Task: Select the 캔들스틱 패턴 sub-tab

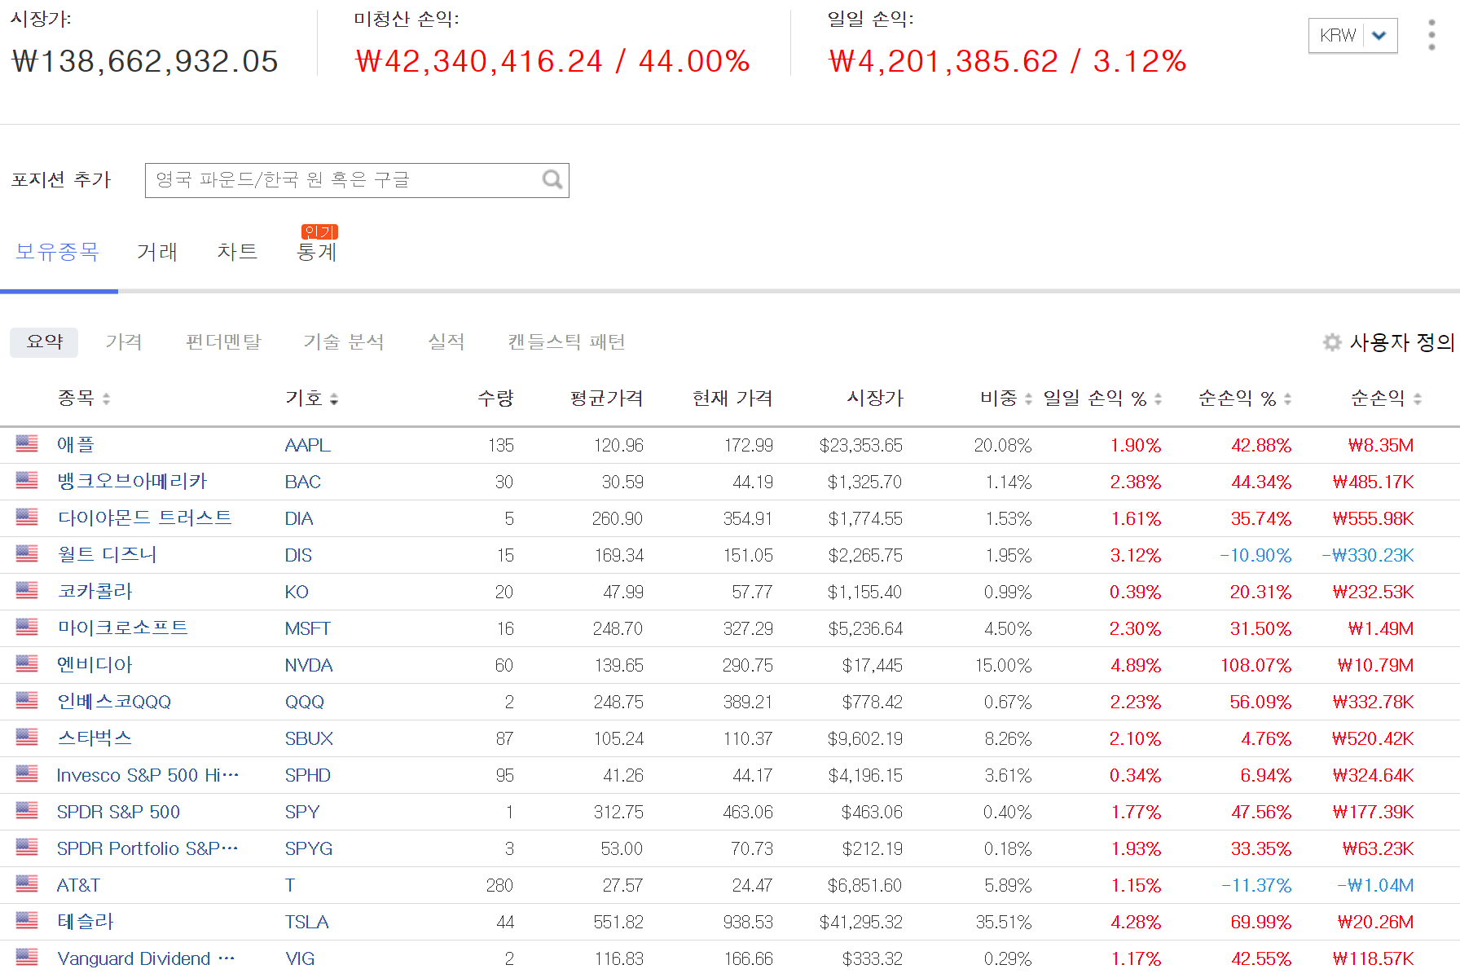Action: [566, 342]
